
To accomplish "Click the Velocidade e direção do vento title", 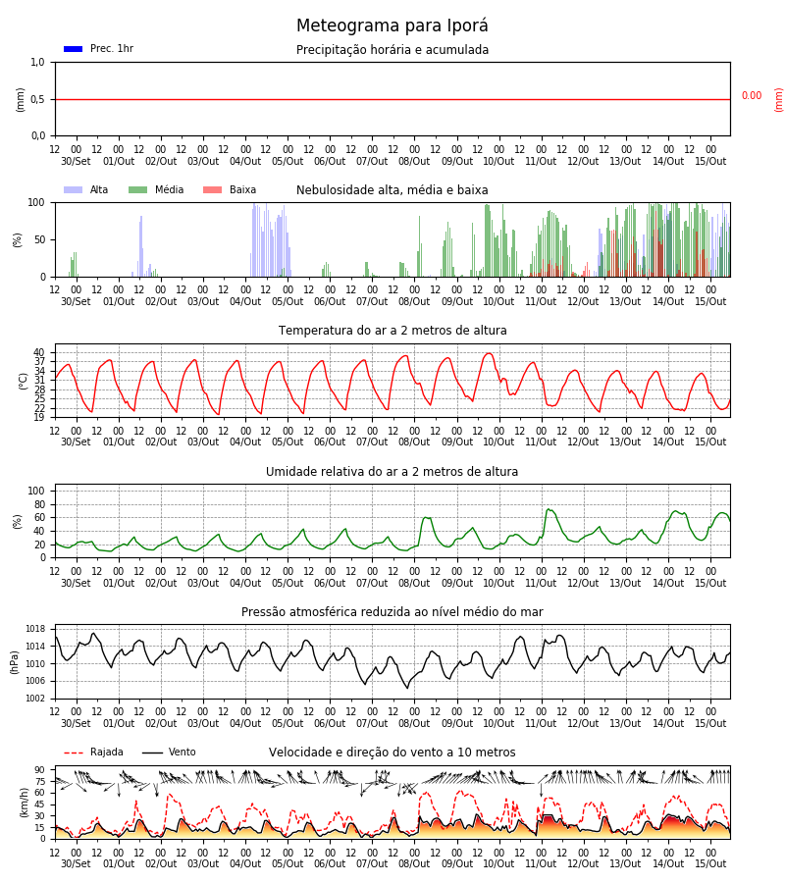I will click(392, 753).
